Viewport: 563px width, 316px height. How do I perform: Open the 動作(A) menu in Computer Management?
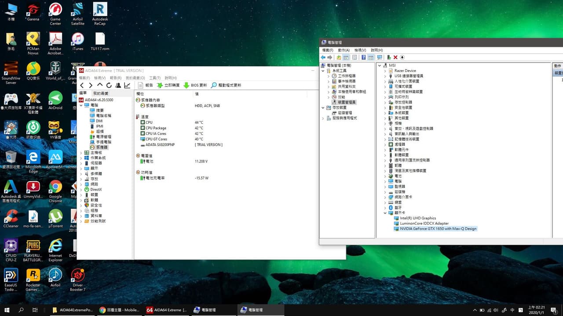click(344, 50)
